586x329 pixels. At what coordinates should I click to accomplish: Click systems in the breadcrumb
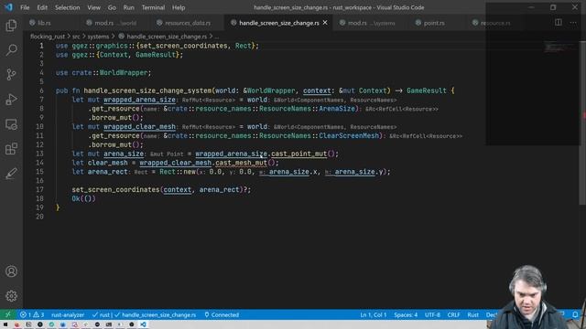tap(98, 37)
